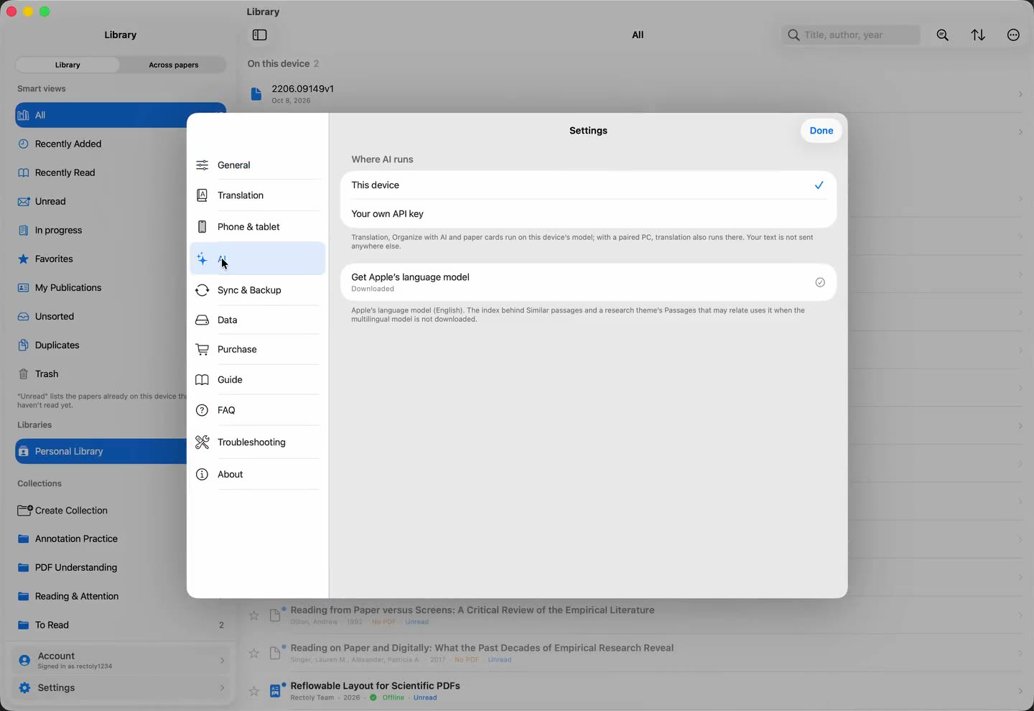This screenshot has width=1034, height=711.
Task: Open the more options ellipsis icon
Action: pos(1013,35)
